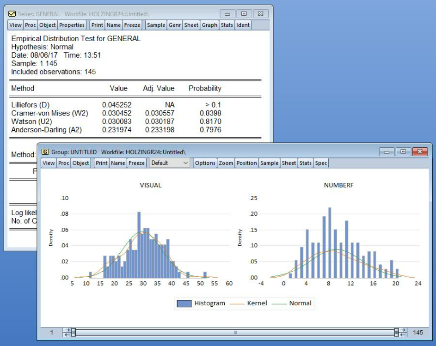Click the Options button in Group window

205,163
